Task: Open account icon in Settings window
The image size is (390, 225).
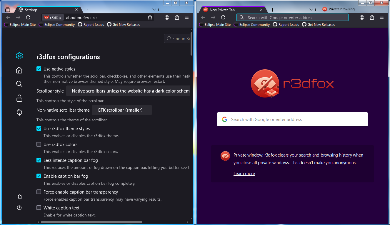Action: tap(167, 18)
